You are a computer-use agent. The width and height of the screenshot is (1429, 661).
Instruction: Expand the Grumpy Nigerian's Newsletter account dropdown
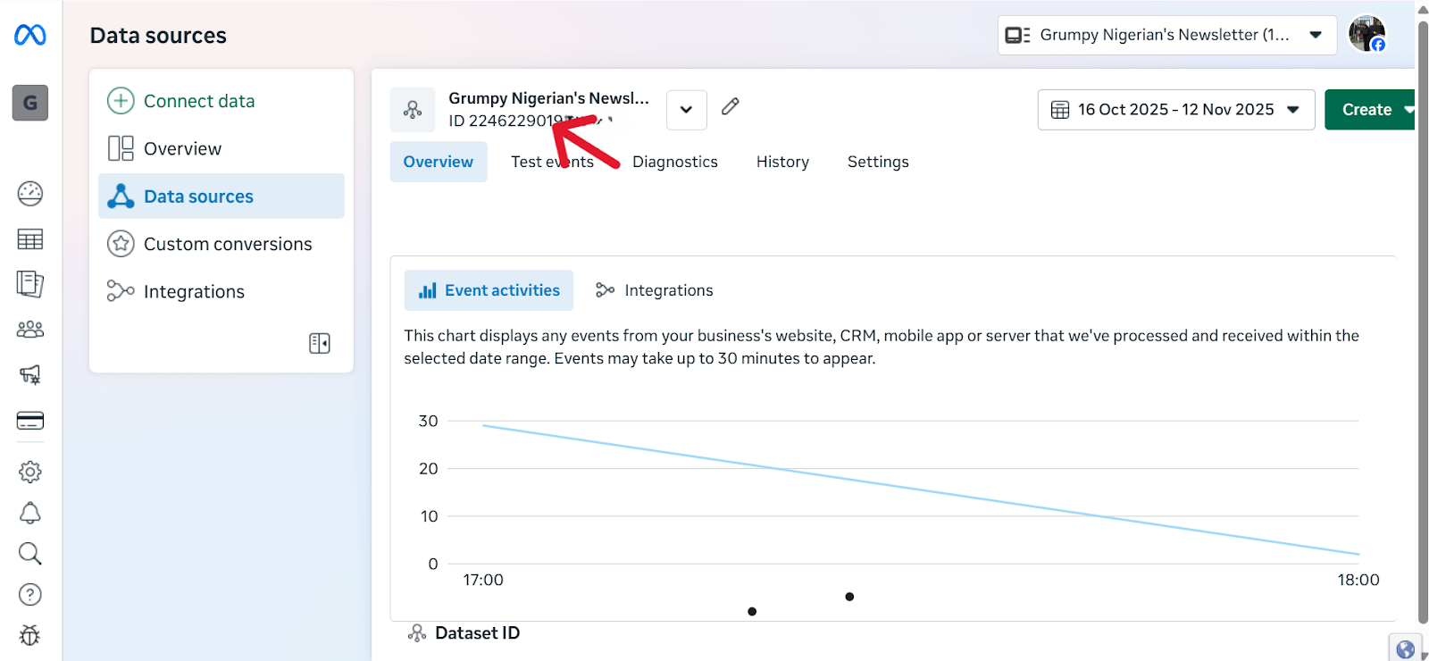coord(1167,35)
